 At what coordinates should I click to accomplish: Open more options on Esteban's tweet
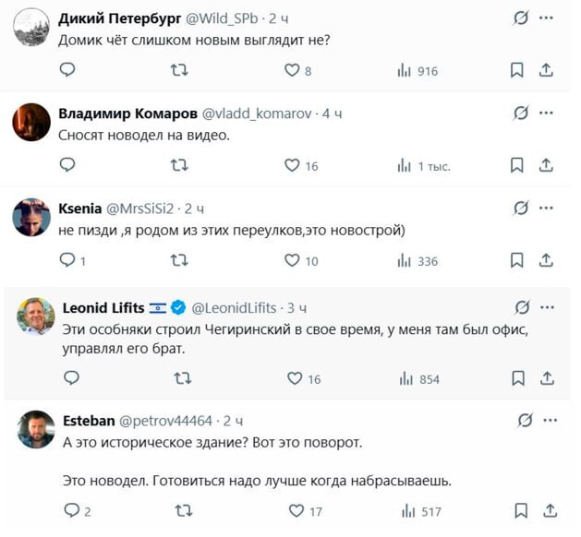pyautogui.click(x=550, y=420)
